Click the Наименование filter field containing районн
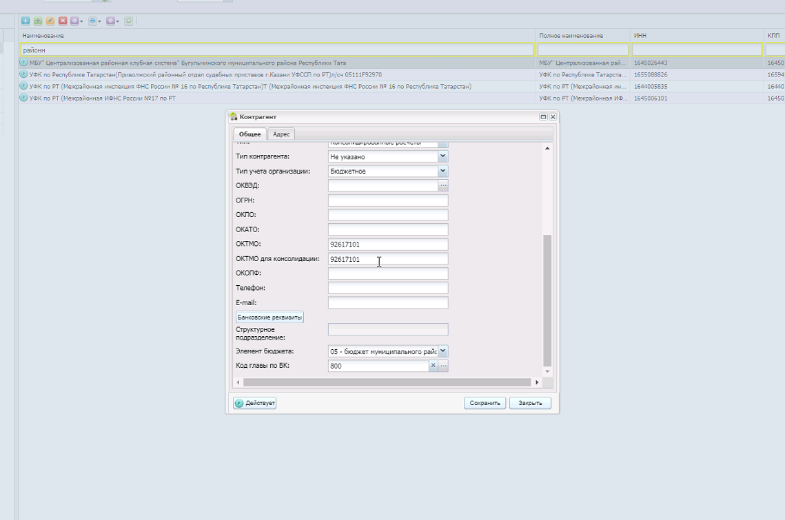 277,50
